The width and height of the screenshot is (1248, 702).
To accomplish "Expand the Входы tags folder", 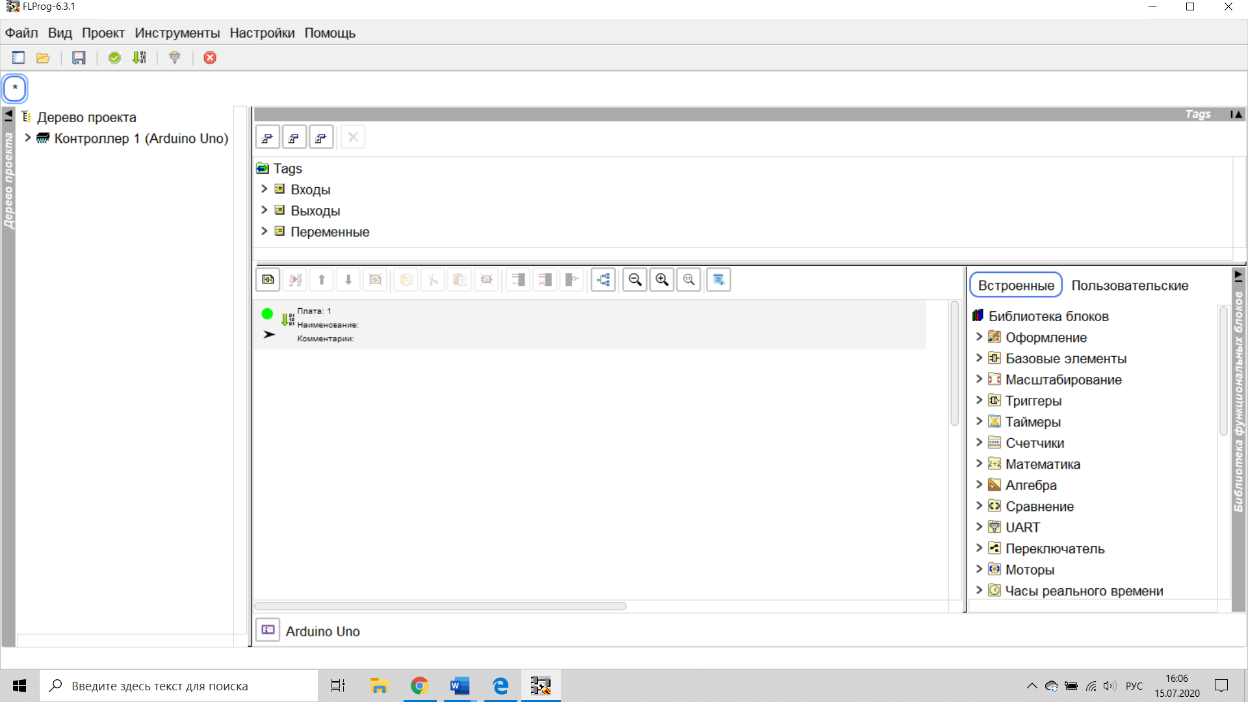I will click(264, 189).
